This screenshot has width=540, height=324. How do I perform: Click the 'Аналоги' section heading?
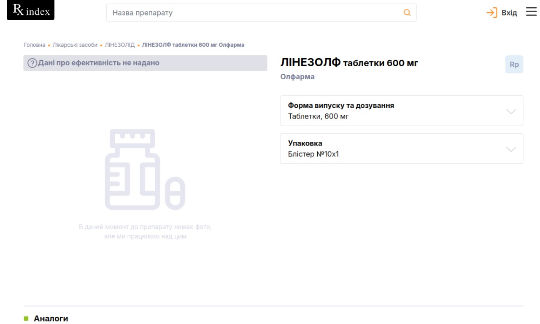click(51, 319)
